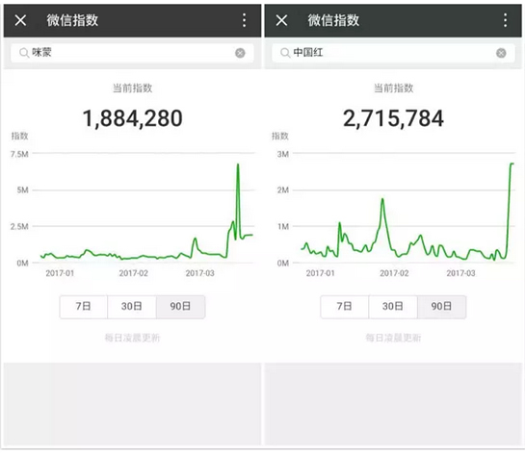
Task: Click the February peak in 中国红 chart
Action: click(382, 199)
